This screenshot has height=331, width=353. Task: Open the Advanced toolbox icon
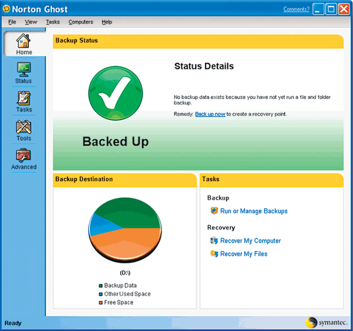pos(24,155)
